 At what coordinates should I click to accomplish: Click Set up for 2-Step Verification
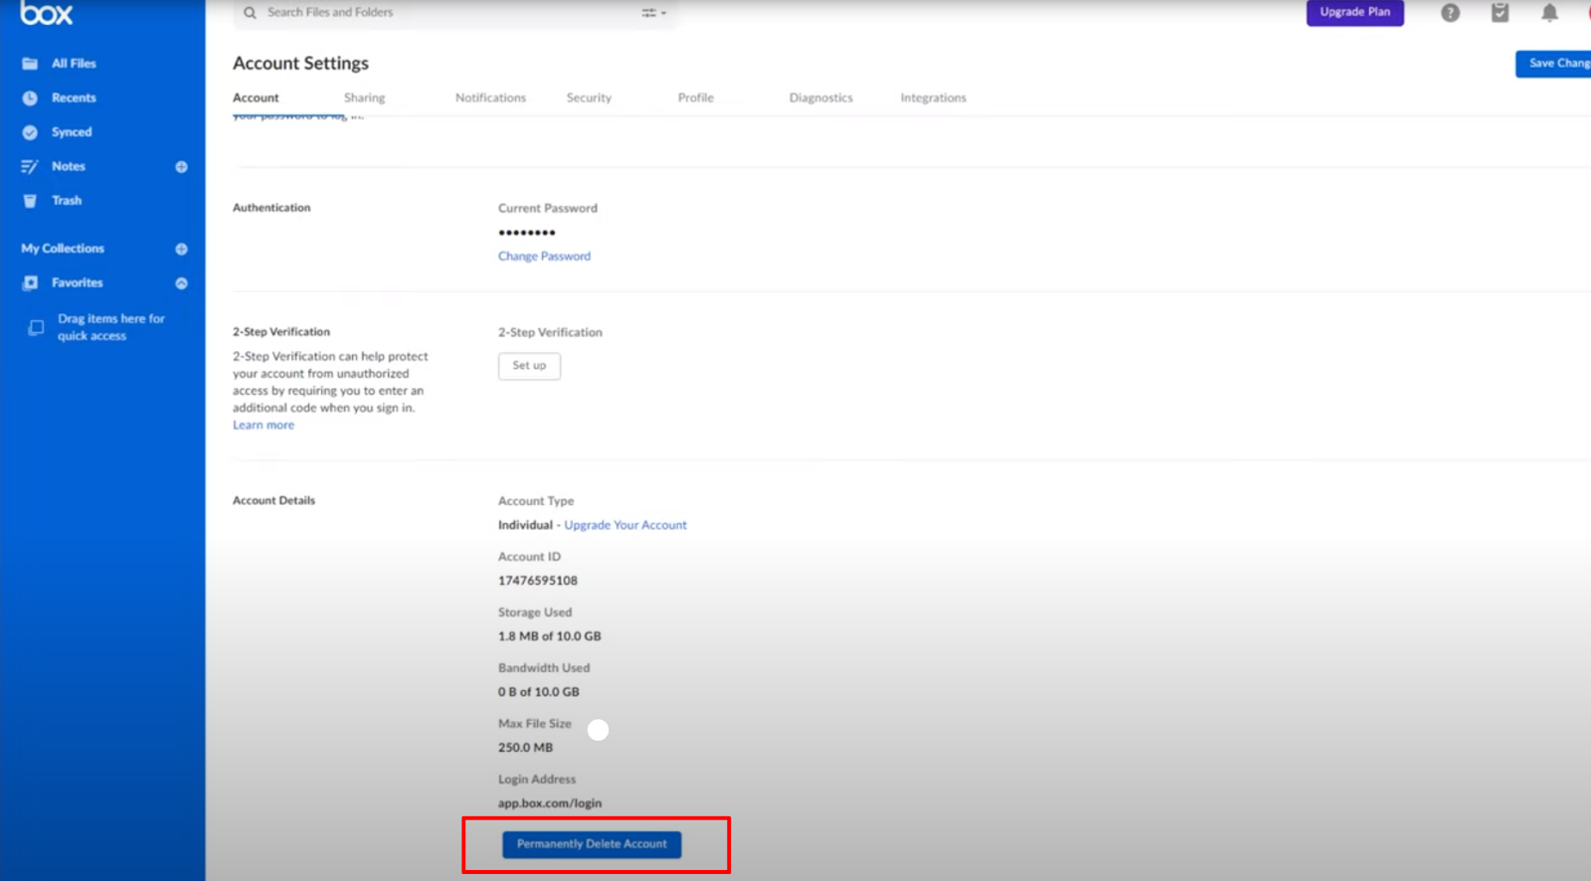529,366
